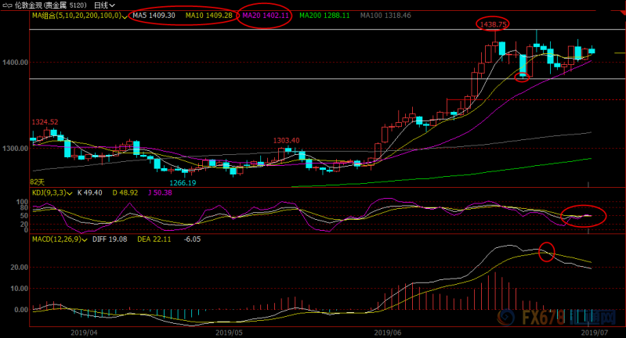Click the gray MA100 1318.46 legend
The width and height of the screenshot is (626, 338).
coord(385,16)
